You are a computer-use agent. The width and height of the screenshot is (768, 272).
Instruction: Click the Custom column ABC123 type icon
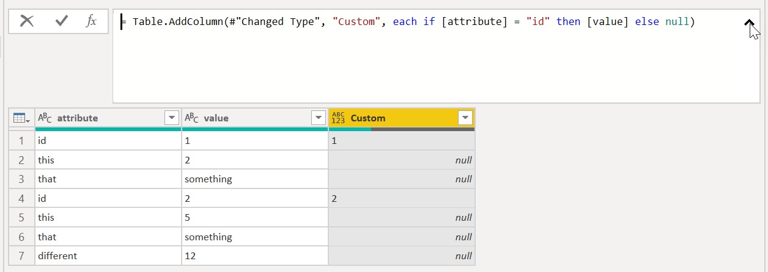tap(338, 118)
